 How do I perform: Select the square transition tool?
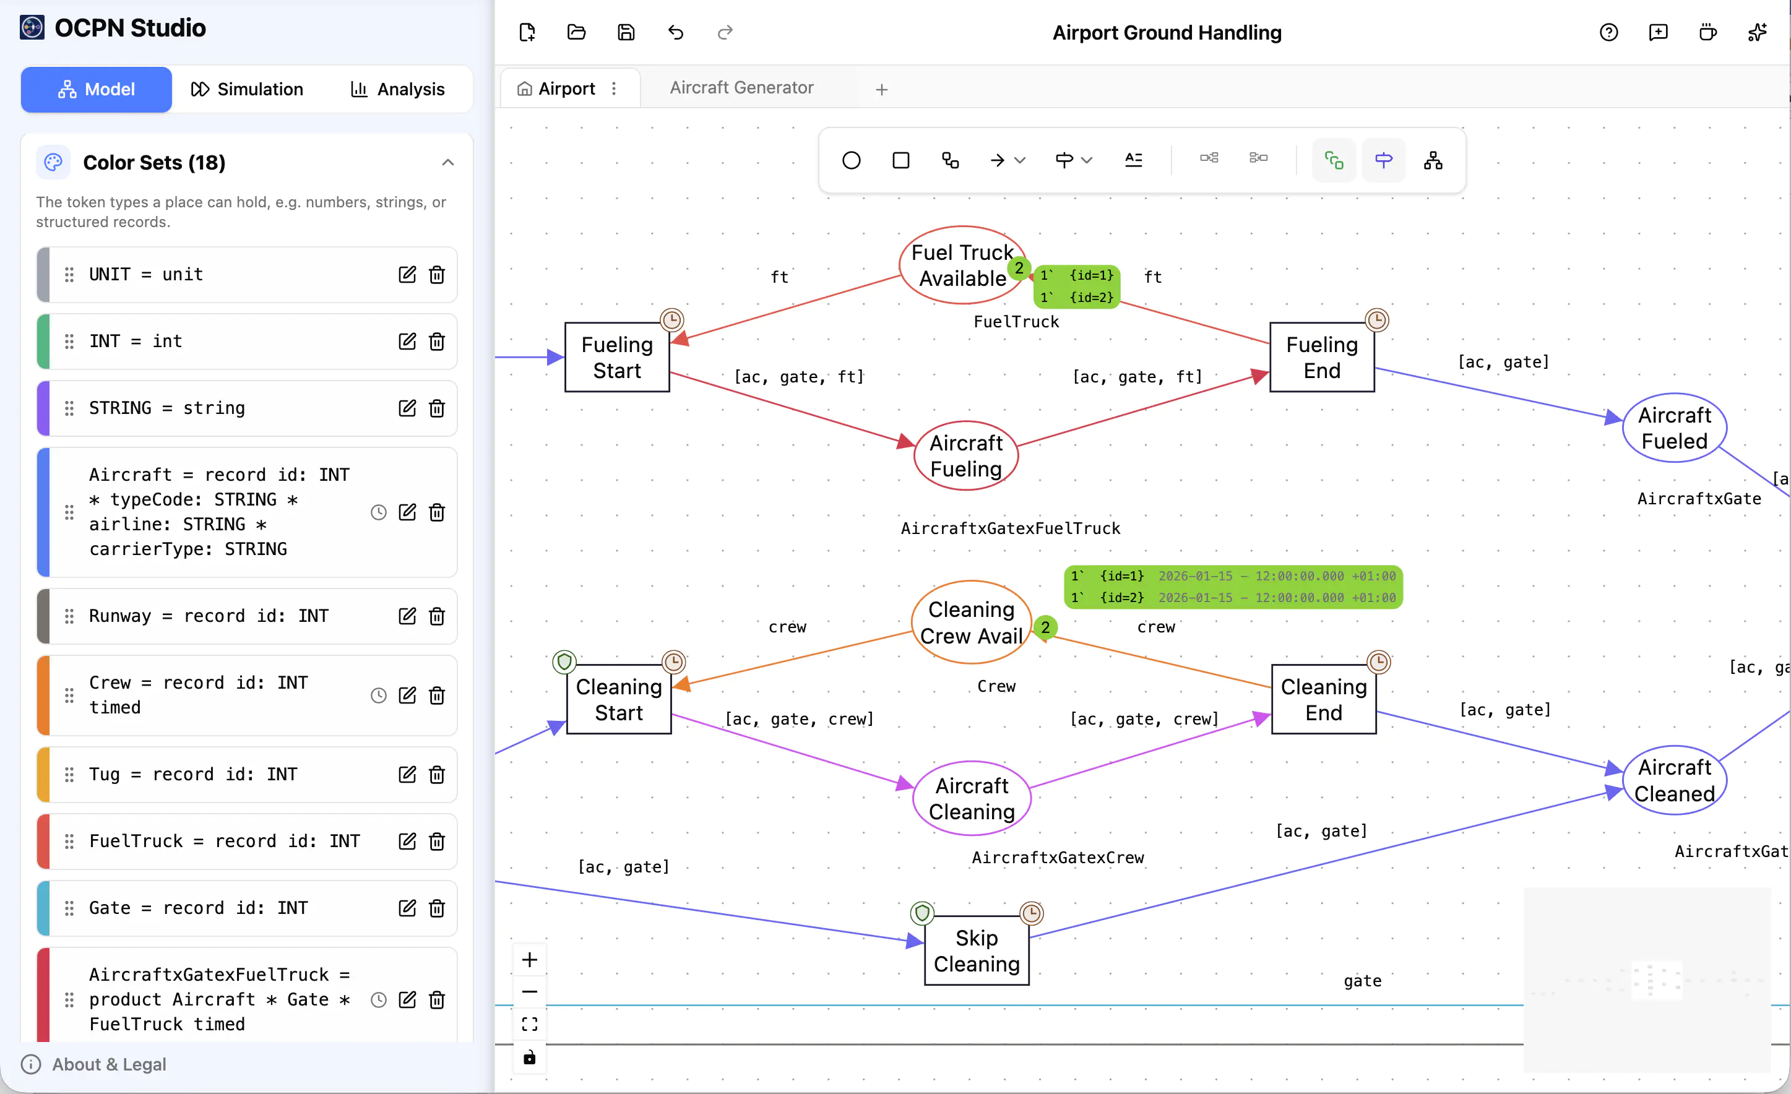click(x=900, y=160)
